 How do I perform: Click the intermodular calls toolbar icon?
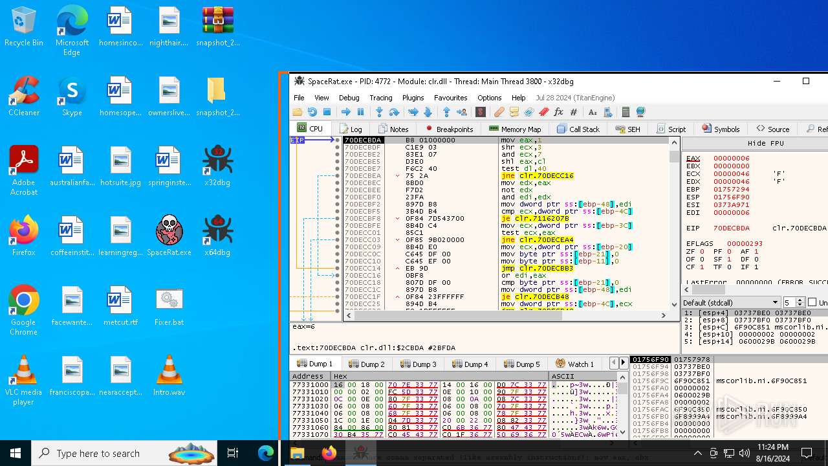click(608, 112)
